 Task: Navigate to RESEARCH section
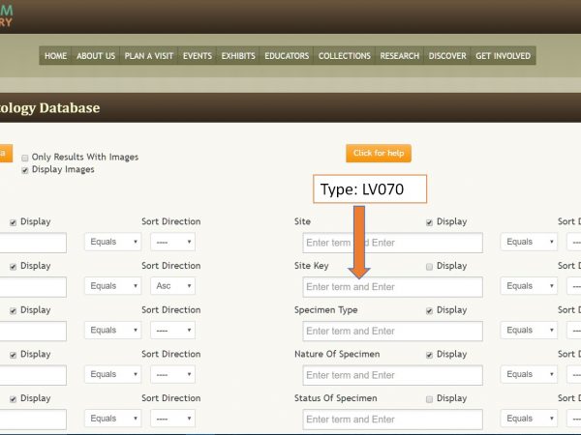[401, 56]
